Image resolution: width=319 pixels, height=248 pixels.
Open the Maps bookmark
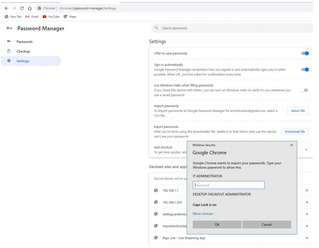click(x=70, y=17)
